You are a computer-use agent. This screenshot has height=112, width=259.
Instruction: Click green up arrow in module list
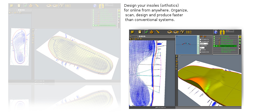240,40
